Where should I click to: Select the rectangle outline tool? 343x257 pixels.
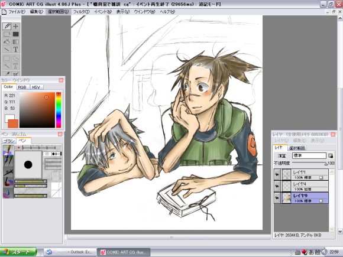pyautogui.click(x=7, y=34)
